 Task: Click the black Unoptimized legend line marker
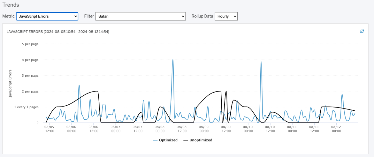[x=186, y=140]
